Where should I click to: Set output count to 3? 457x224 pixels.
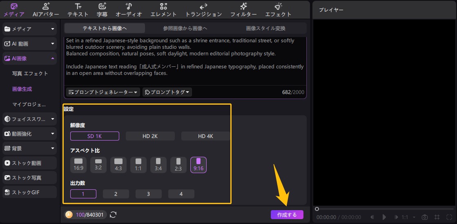tap(148, 194)
